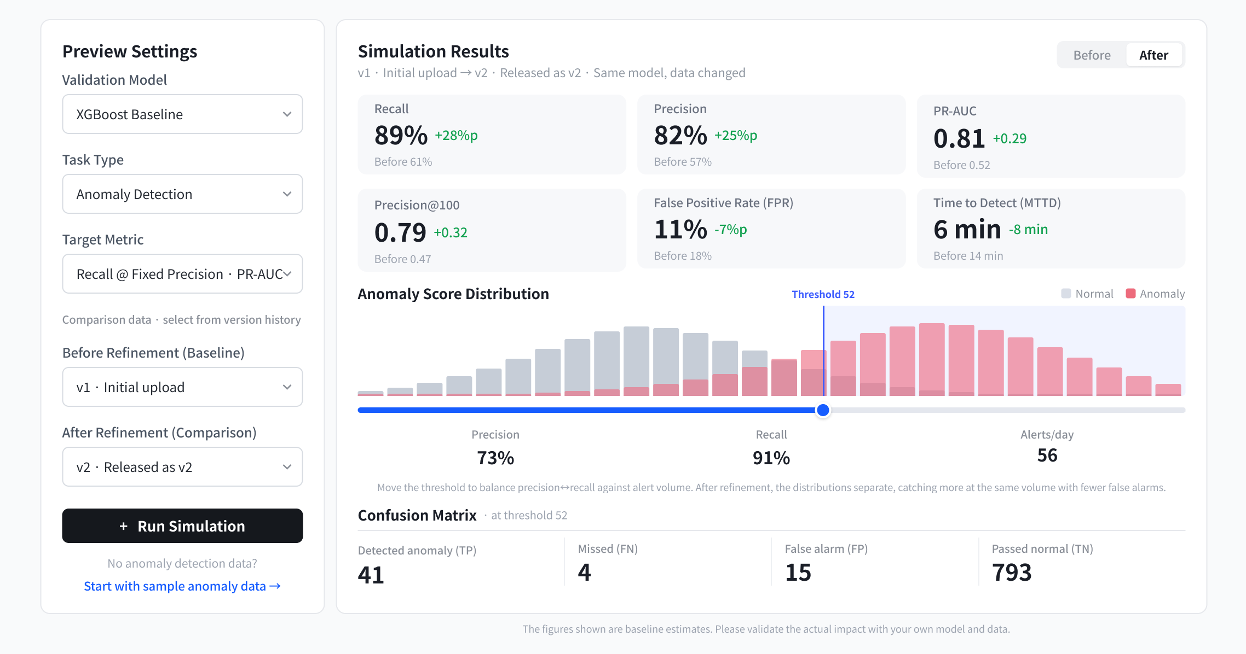Run the simulation
Image resolution: width=1246 pixels, height=654 pixels.
coord(182,526)
